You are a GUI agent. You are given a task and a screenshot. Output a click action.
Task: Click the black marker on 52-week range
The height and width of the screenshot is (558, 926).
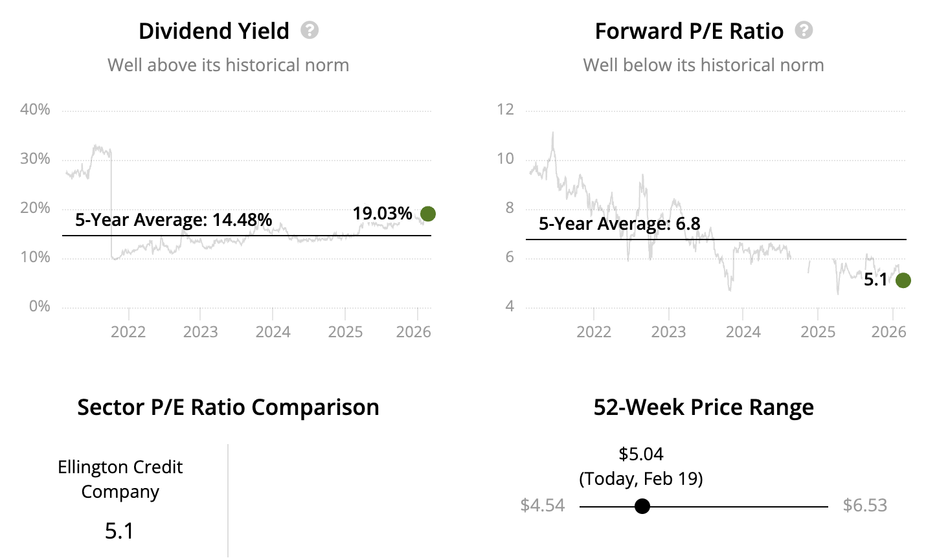pos(642,506)
